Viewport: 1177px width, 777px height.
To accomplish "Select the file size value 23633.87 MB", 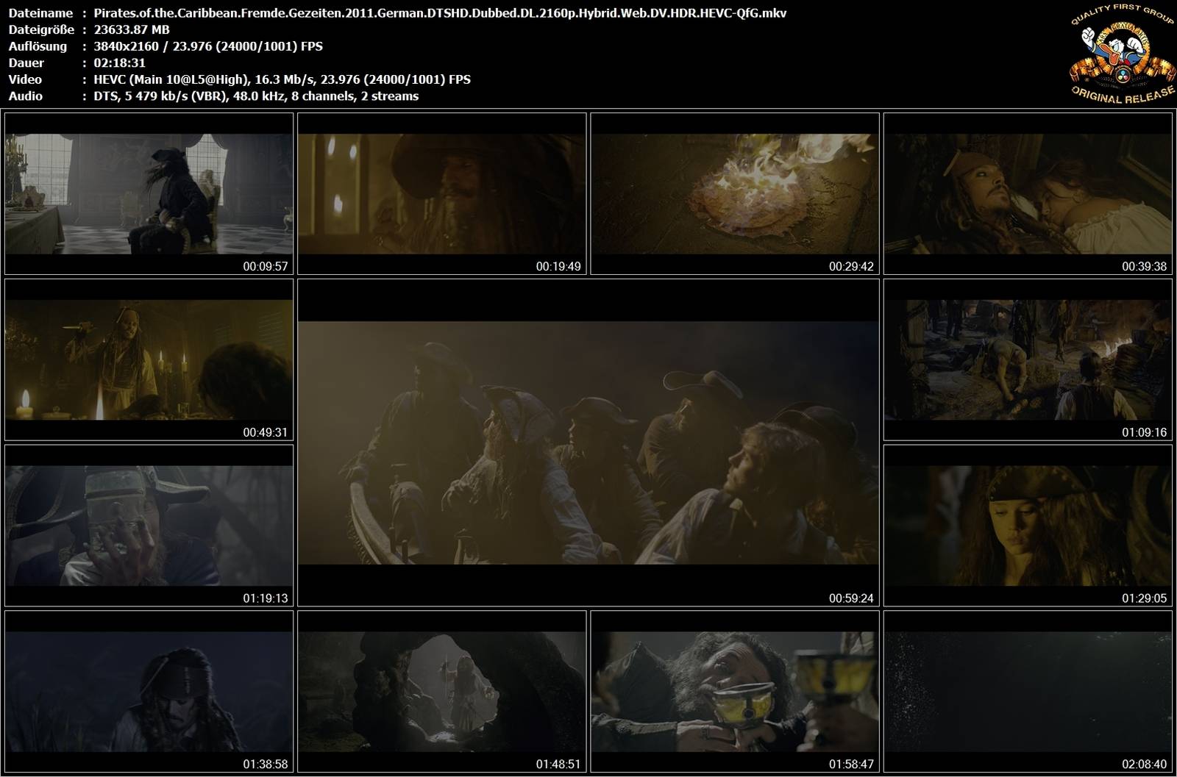I will 132,29.
